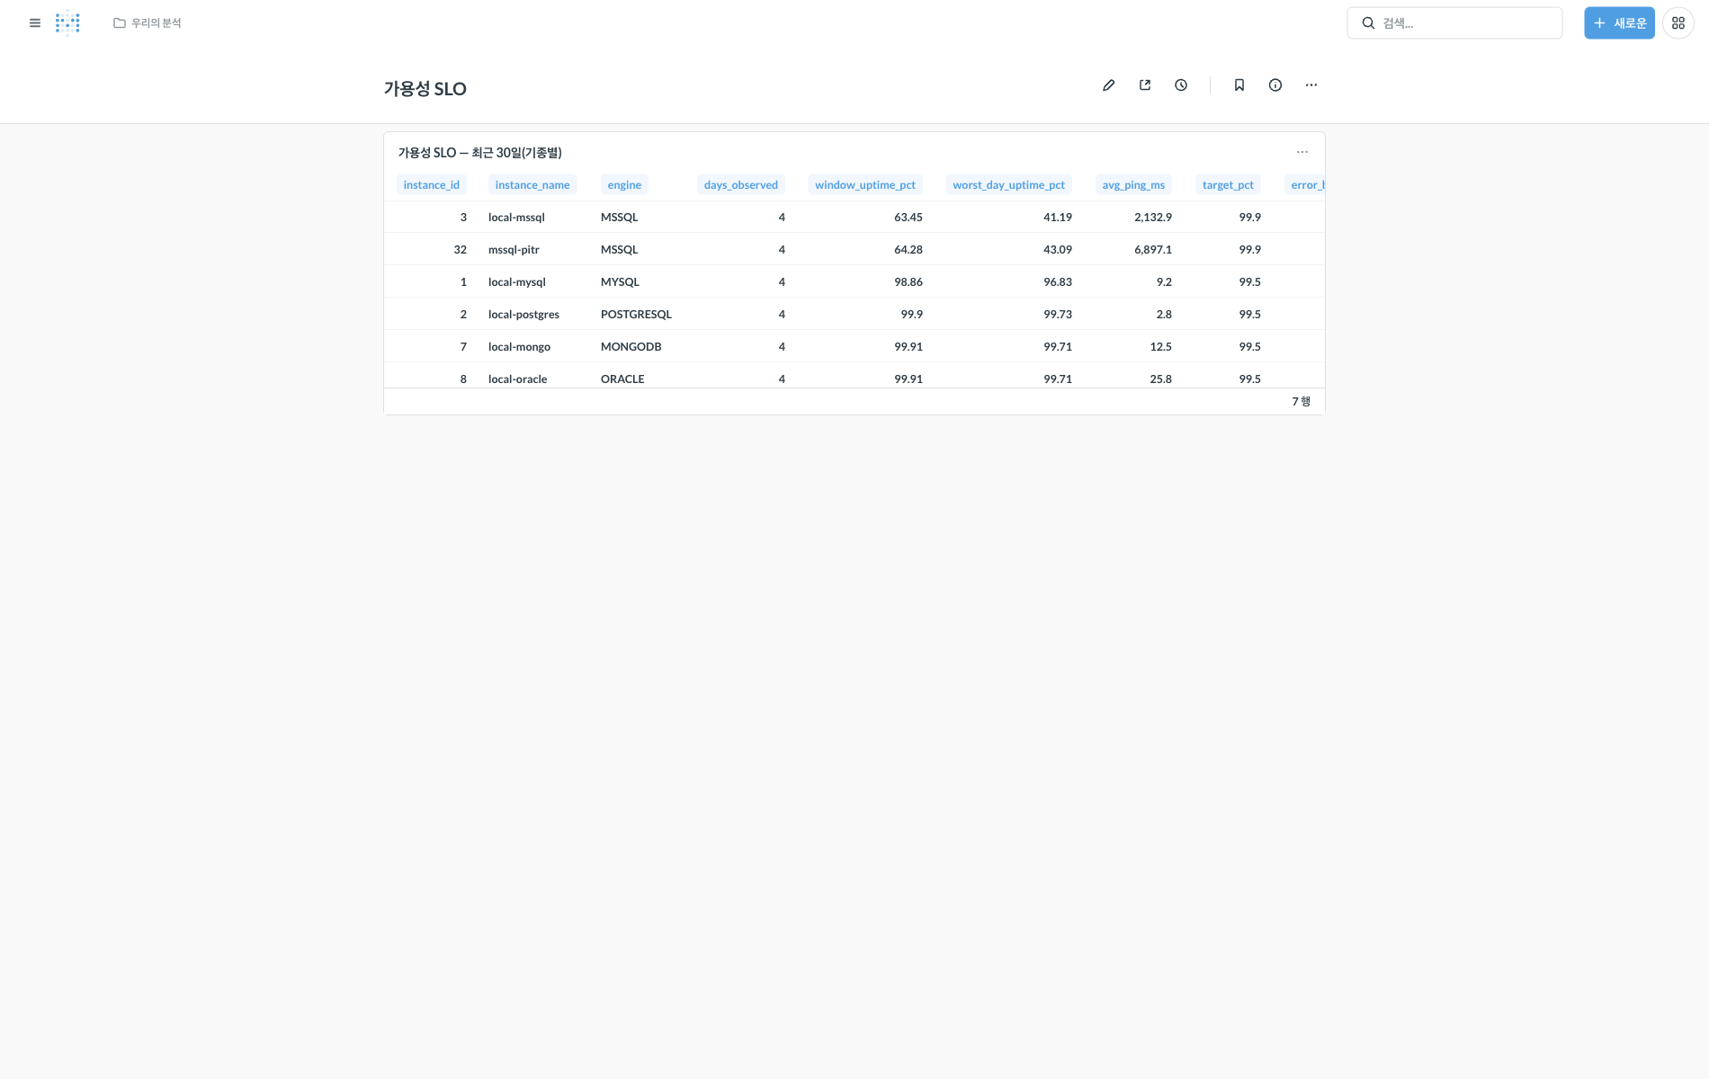Select the local-postgres row cell

(x=523, y=315)
